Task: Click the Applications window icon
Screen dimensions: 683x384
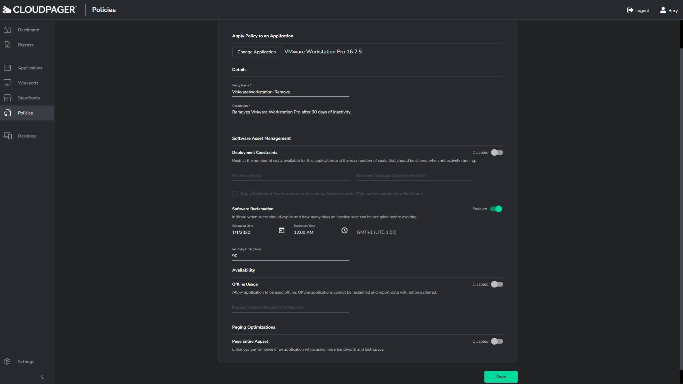Action: coord(7,68)
